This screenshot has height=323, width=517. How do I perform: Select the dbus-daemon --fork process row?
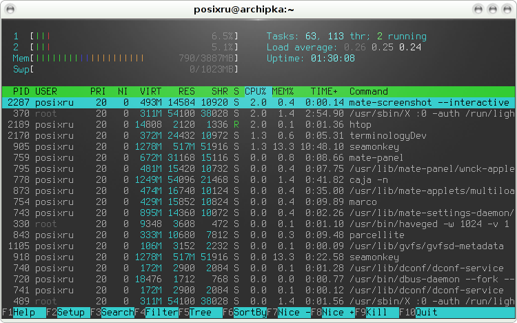coord(258,280)
